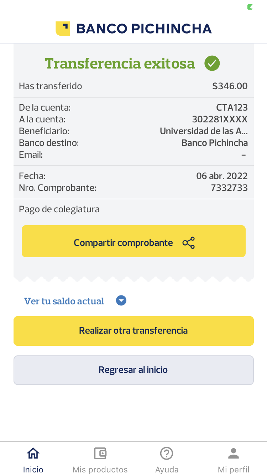Expand the blue saldo dropdown arrow
This screenshot has width=267, height=476.
click(x=121, y=301)
